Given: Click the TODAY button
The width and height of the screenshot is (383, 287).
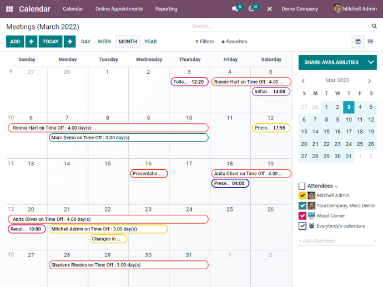Looking at the screenshot, I should click(x=51, y=42).
